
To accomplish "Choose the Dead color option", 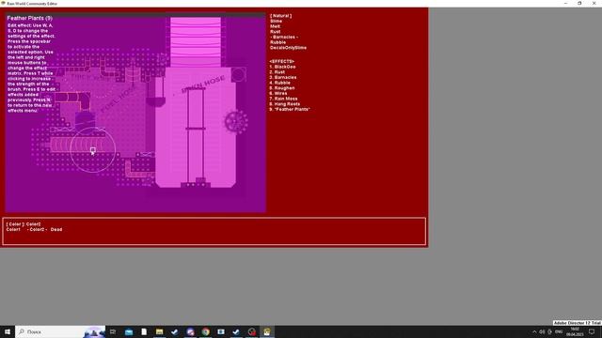I will 56,229.
